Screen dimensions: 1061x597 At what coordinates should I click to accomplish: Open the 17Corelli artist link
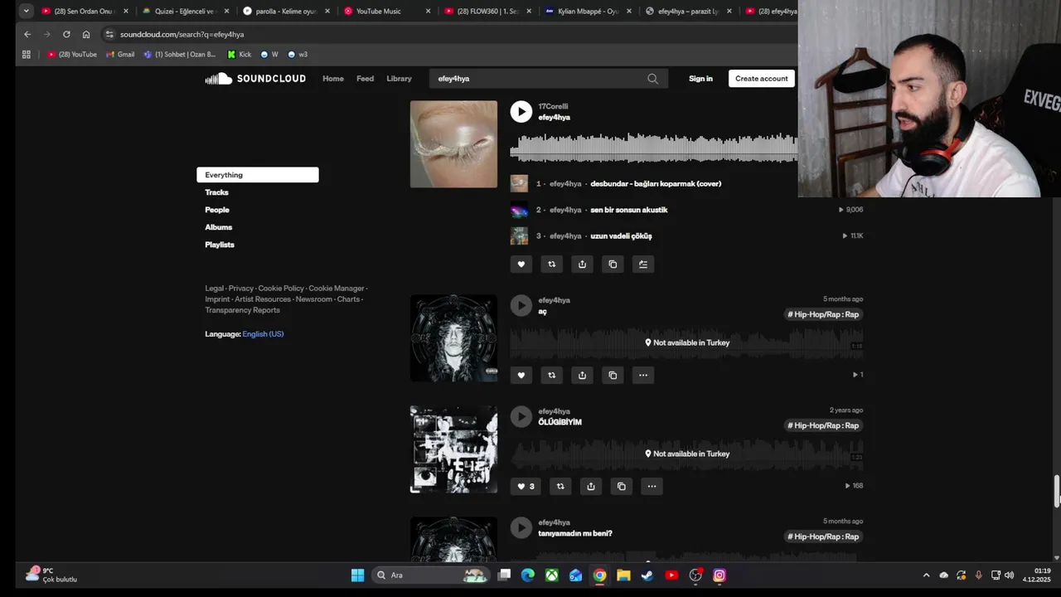click(x=553, y=107)
